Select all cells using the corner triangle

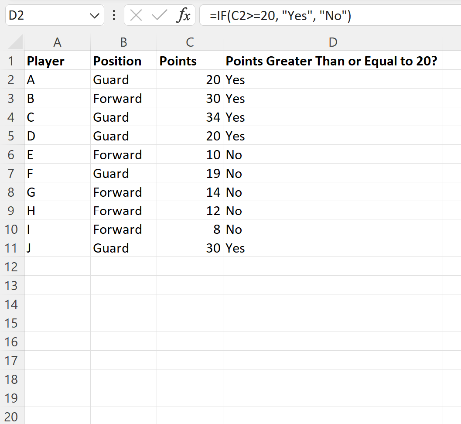click(x=13, y=42)
